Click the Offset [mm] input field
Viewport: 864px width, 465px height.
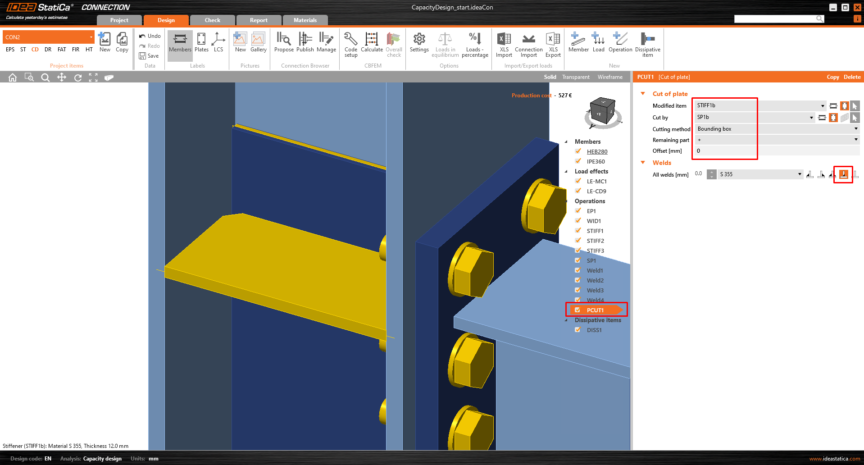click(x=725, y=151)
